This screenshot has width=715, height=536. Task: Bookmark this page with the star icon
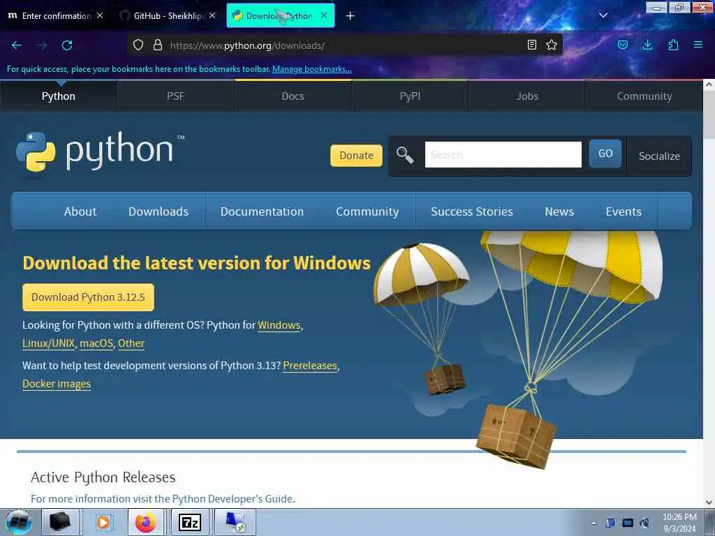coord(552,45)
